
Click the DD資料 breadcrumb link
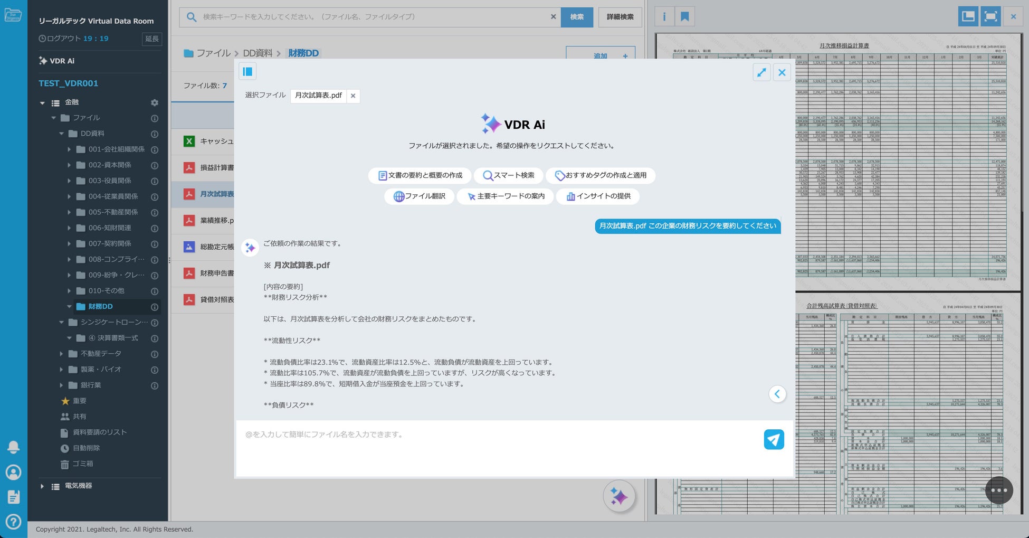[258, 53]
